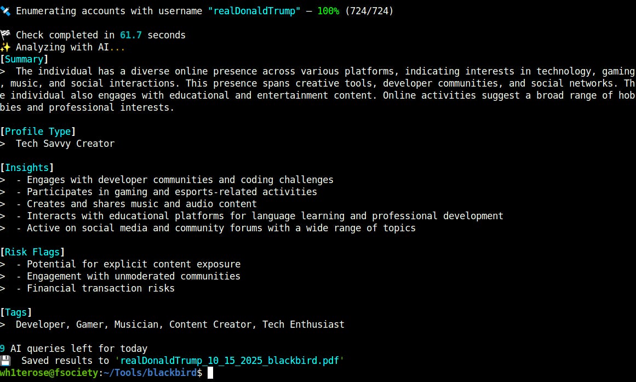
Task: Click the satellite emoji beside Enumerating accounts
Action: 5,11
